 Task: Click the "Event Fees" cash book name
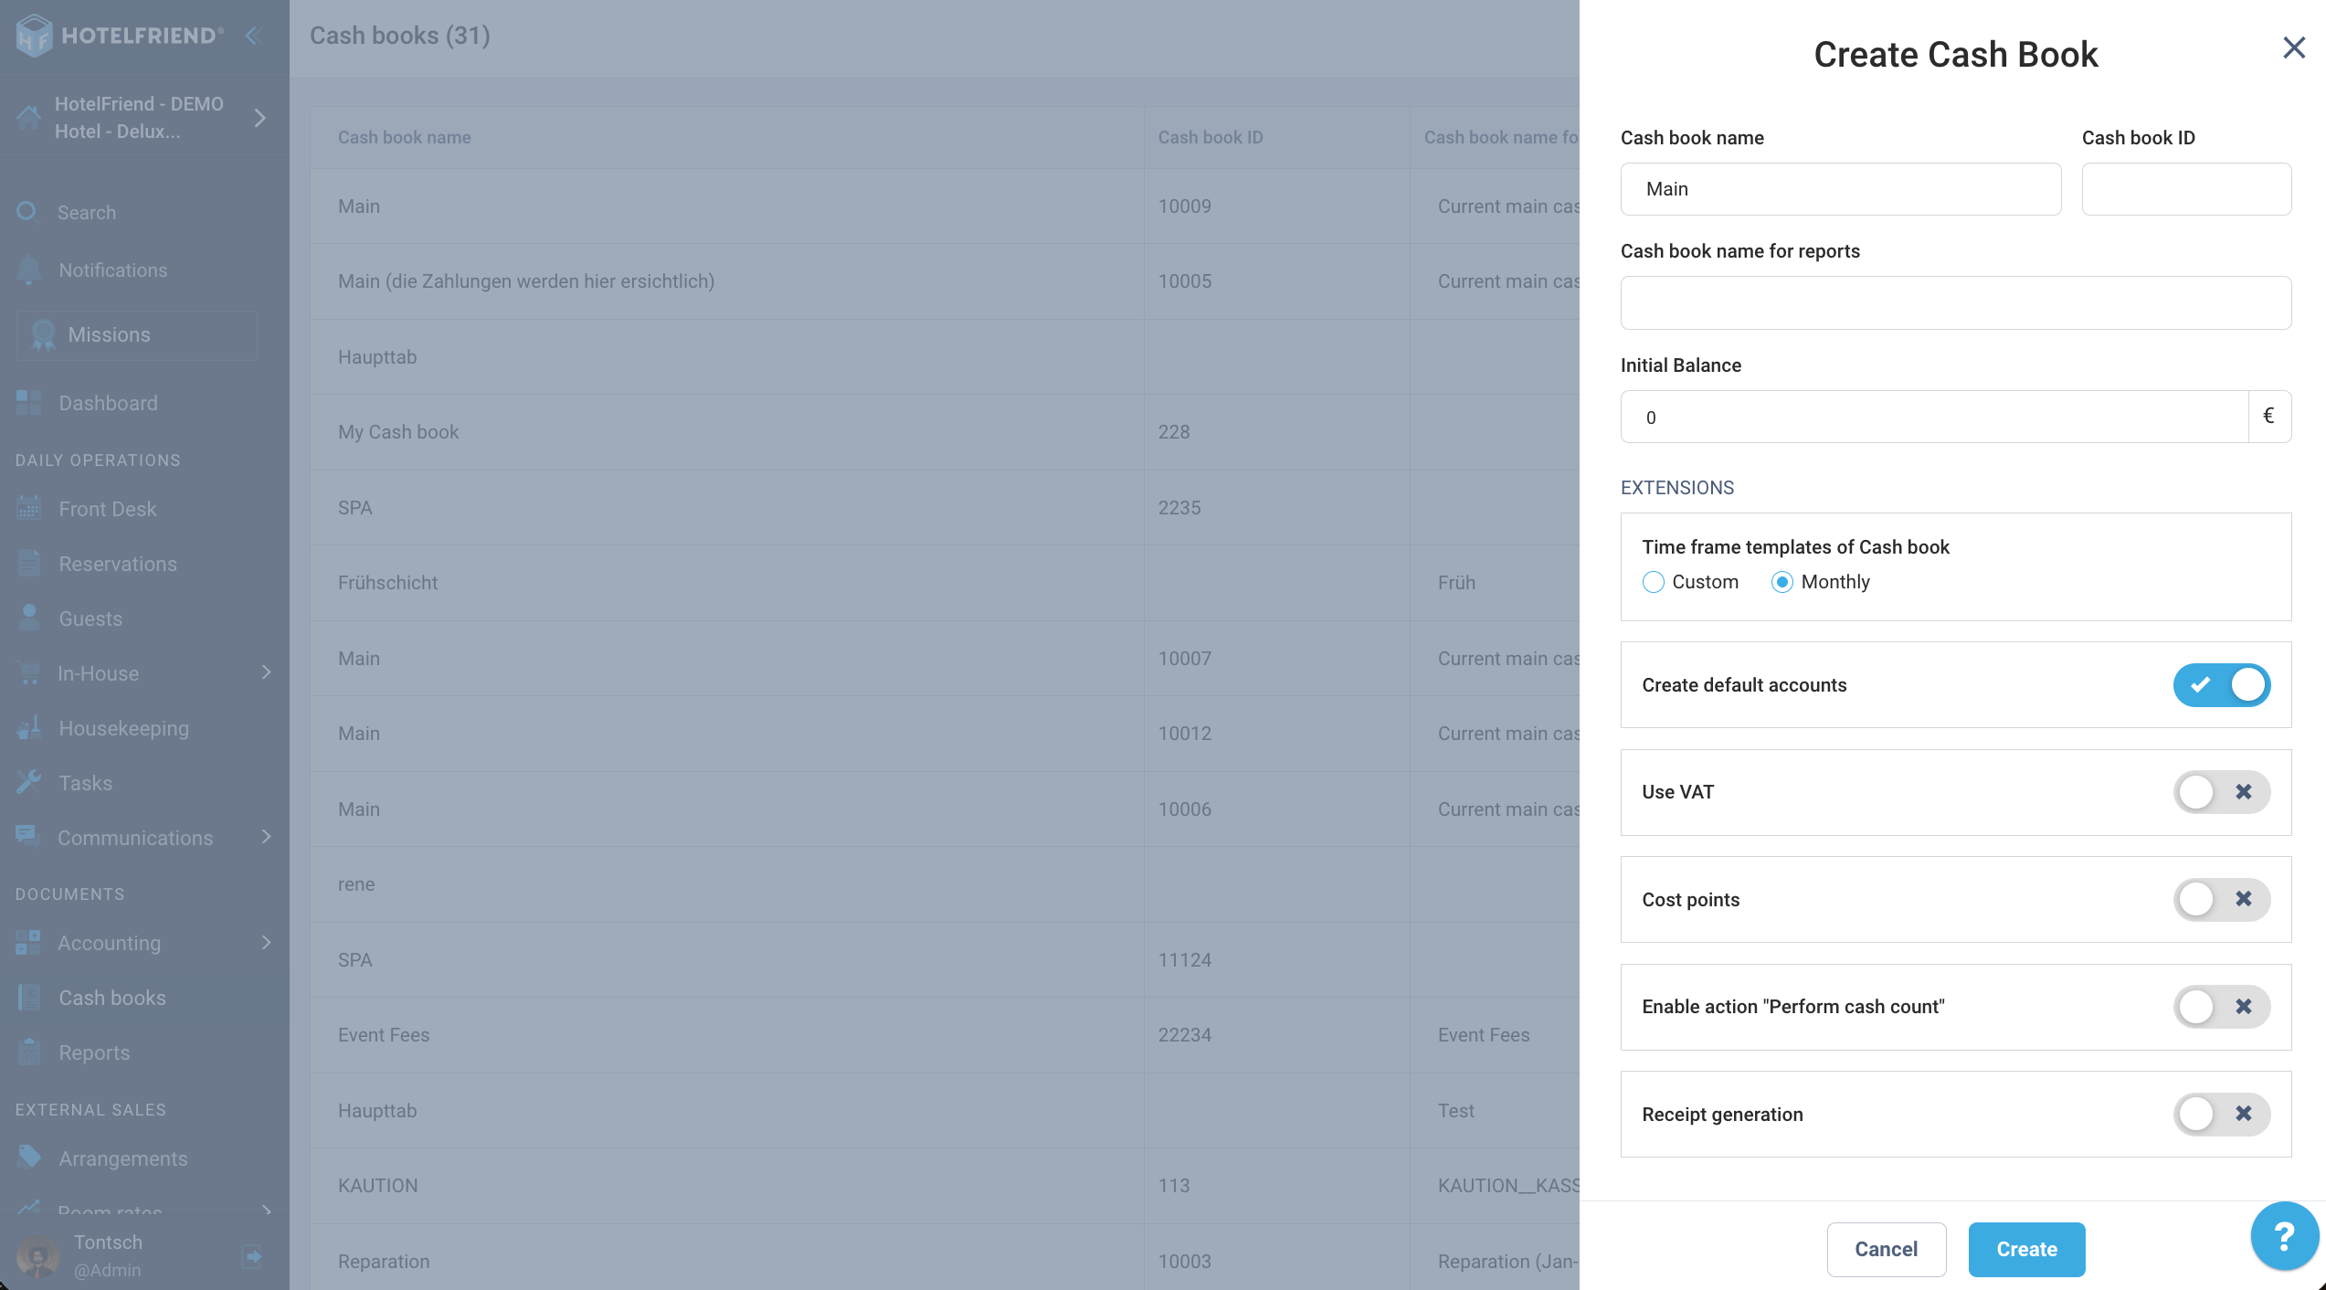[384, 1035]
